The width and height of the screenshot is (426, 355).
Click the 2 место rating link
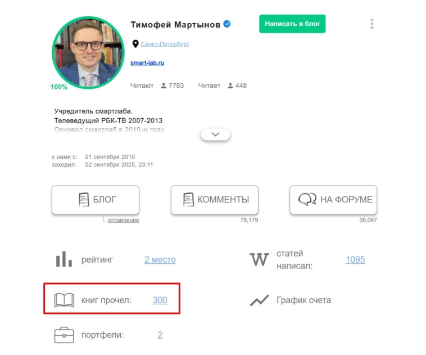click(160, 259)
